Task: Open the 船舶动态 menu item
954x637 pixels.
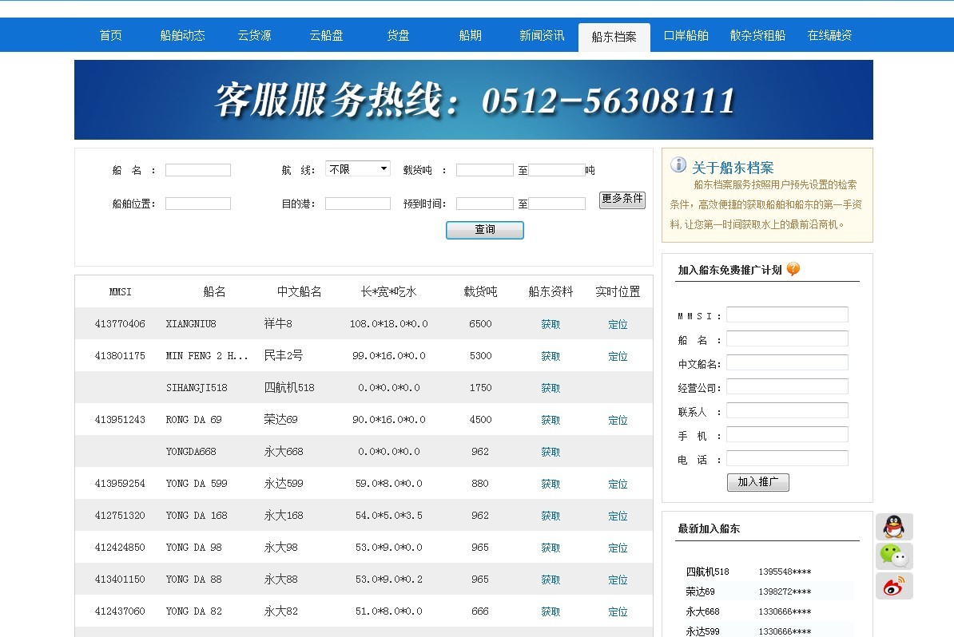Action: point(182,35)
